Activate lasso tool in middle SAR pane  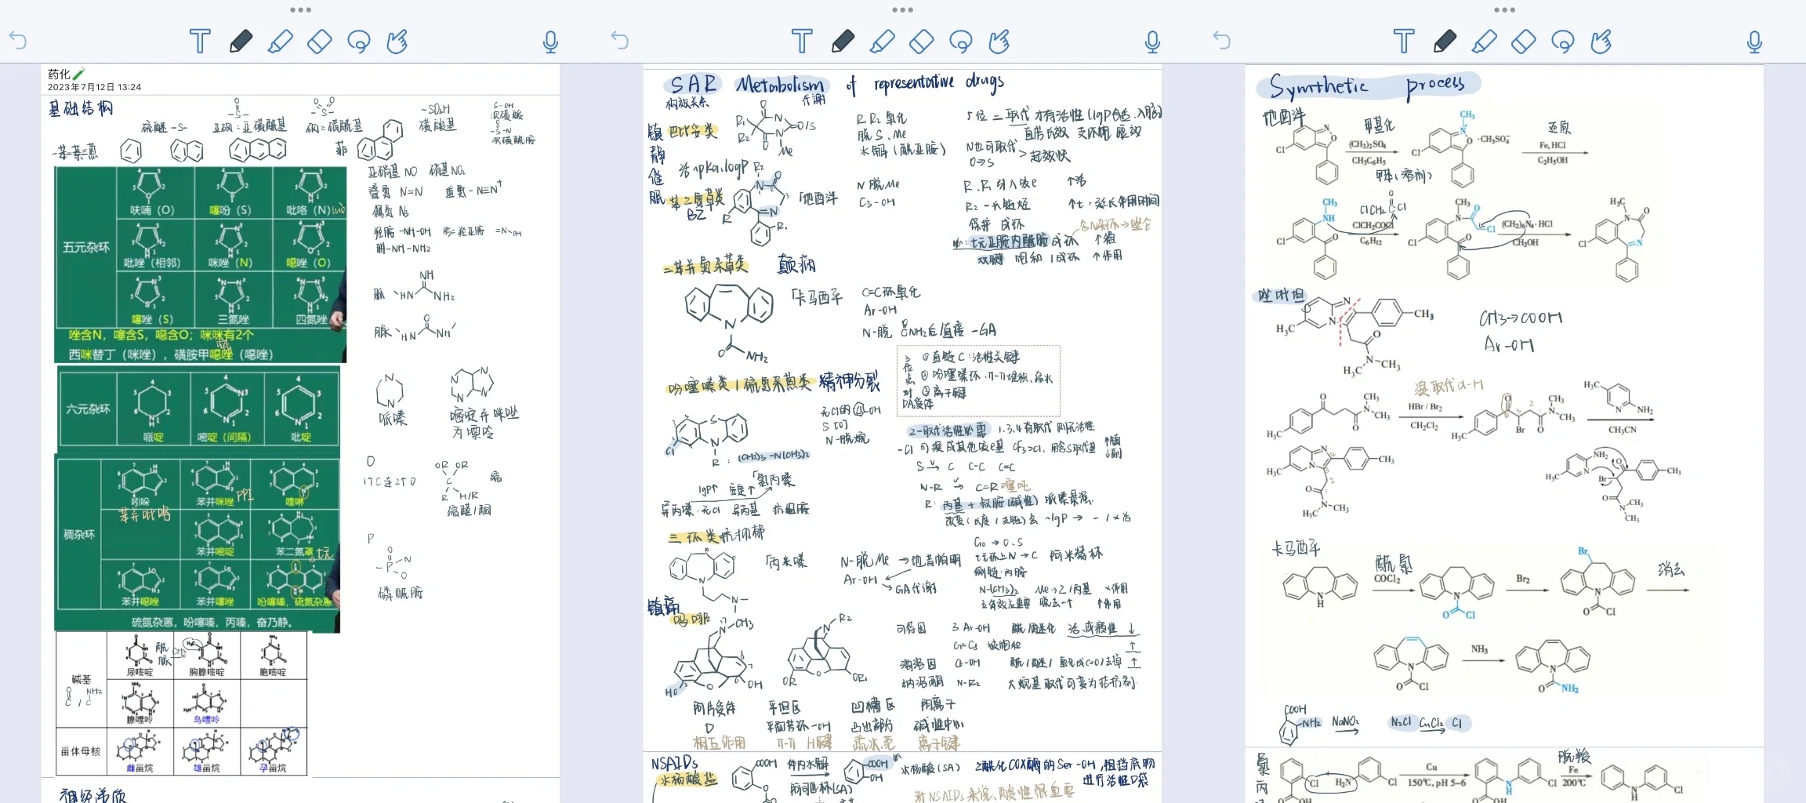coord(961,41)
